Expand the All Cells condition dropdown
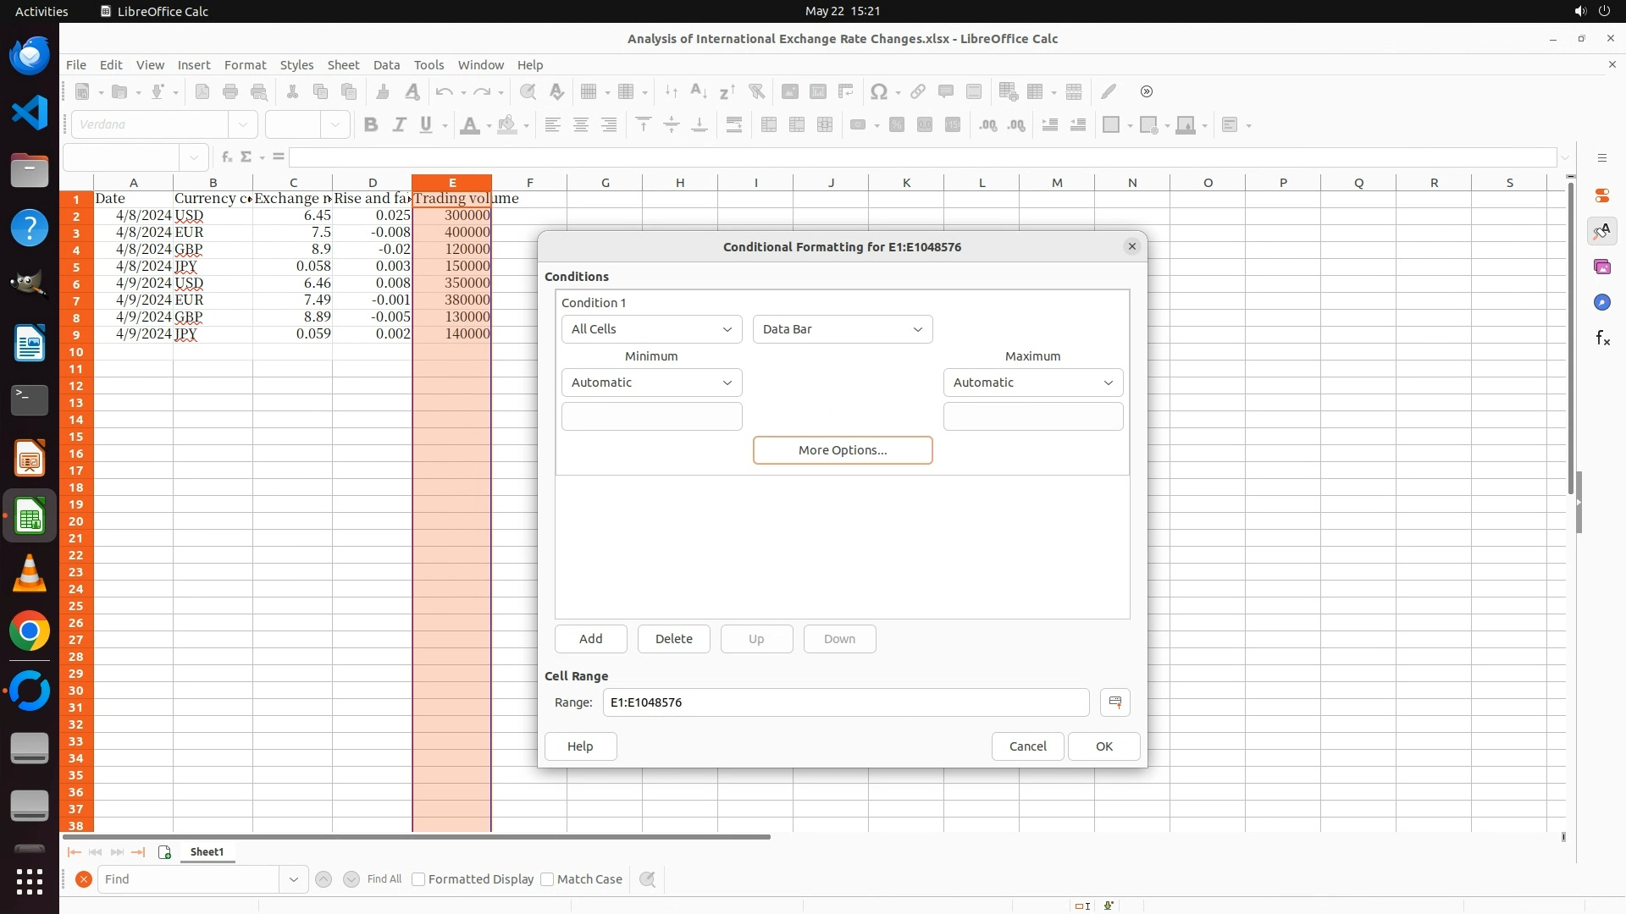This screenshot has width=1626, height=914. pos(651,329)
